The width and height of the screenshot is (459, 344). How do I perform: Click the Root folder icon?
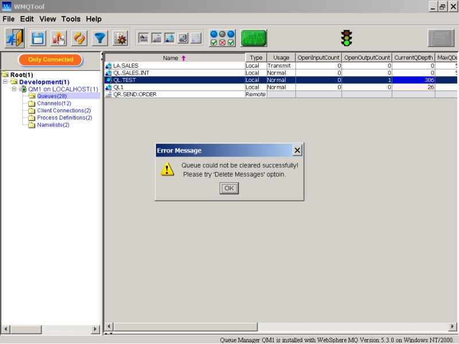5,75
